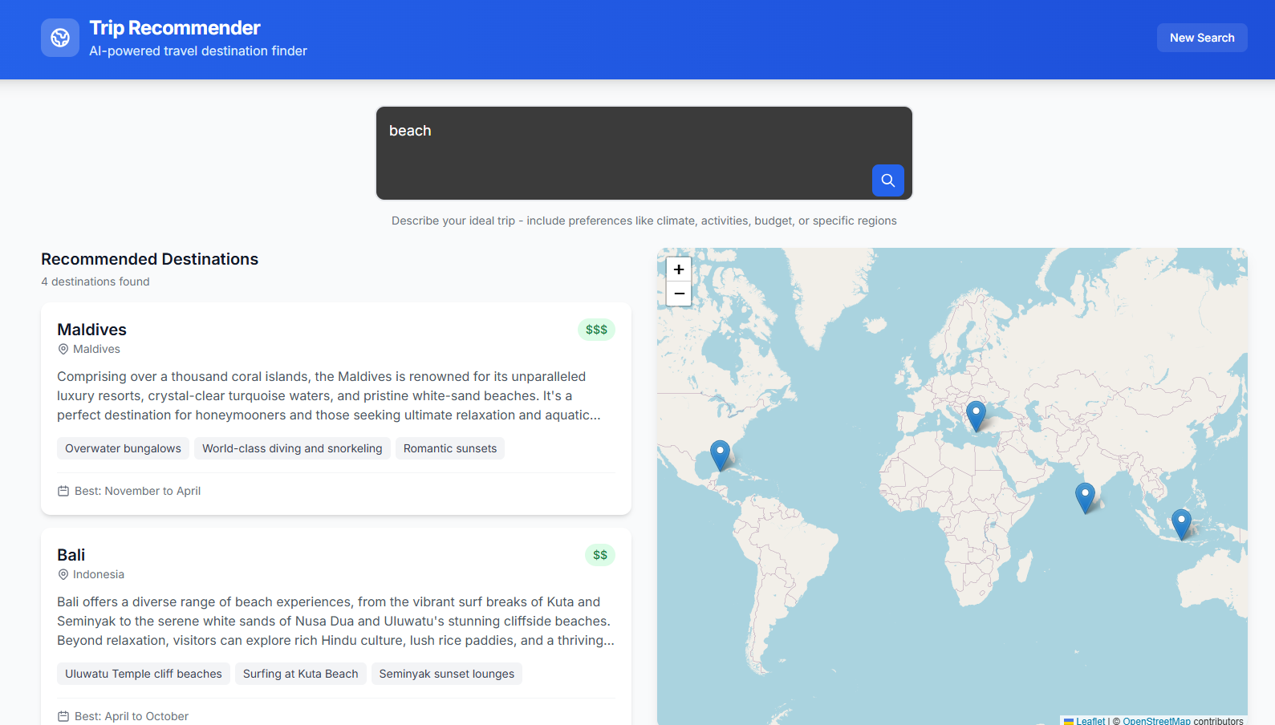Click the blue search magnifier button
Viewport: 1275px width, 725px height.
[x=887, y=180]
